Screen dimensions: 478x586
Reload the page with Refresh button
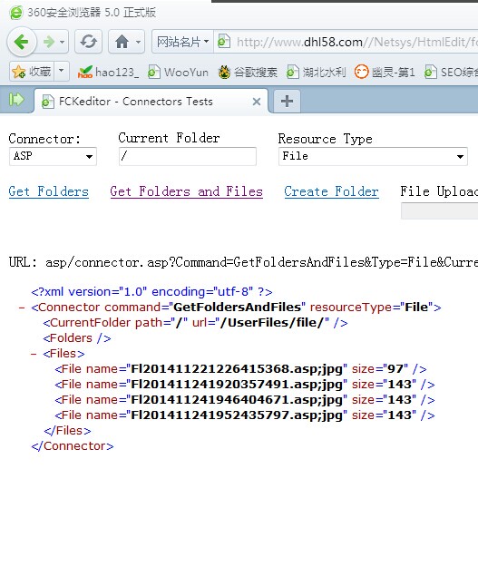[89, 42]
